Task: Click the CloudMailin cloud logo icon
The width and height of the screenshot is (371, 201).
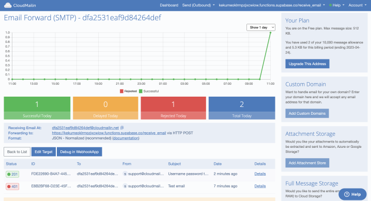Action: pos(8,5)
